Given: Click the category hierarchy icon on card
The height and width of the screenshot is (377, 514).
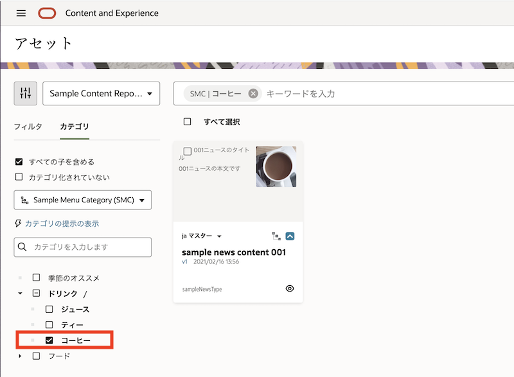Looking at the screenshot, I should click(277, 236).
